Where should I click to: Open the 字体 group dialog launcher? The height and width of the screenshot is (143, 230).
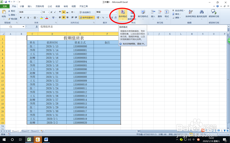56,23
